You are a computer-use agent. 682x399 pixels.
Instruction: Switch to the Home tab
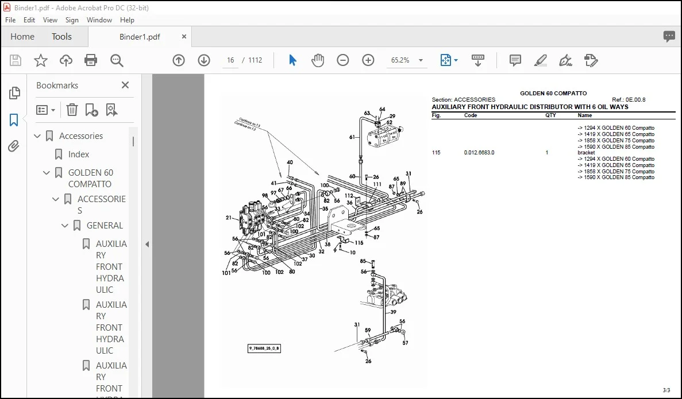pos(22,37)
